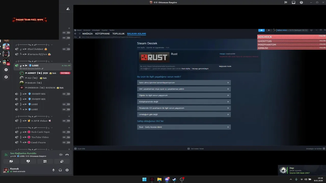
Task: Open the TOPLULUK tab in Steam
Action: 118,34
